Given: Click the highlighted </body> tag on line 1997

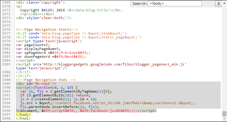Looking at the screenshot, I should tap(23, 115).
